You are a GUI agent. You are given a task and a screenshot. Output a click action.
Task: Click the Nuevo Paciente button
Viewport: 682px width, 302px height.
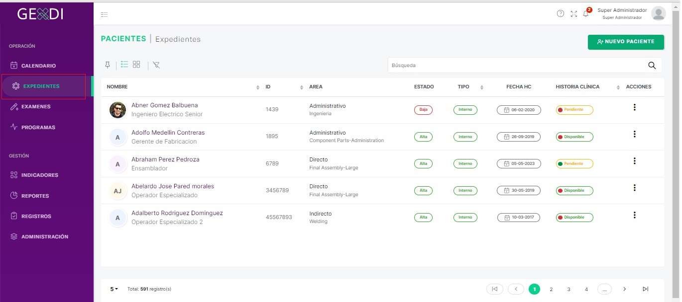click(626, 42)
